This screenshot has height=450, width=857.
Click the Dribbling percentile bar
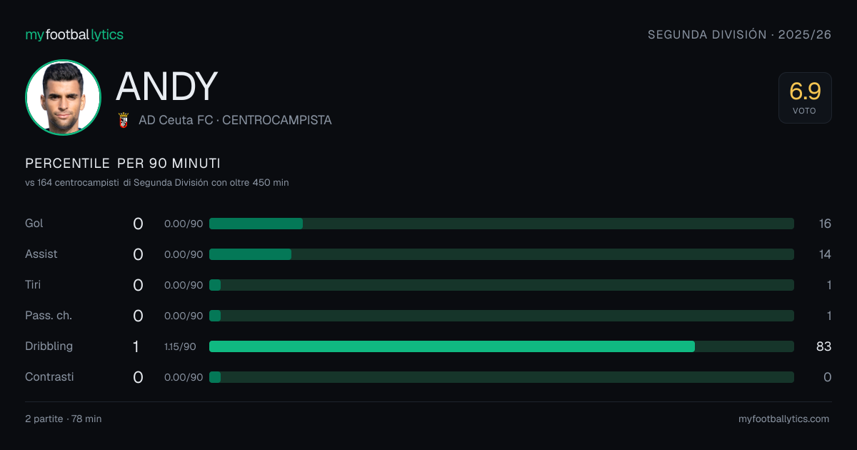coord(501,346)
